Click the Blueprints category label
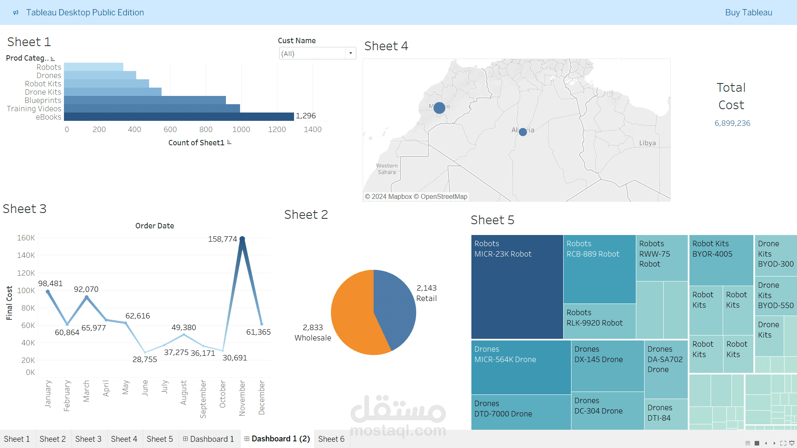 pos(43,100)
